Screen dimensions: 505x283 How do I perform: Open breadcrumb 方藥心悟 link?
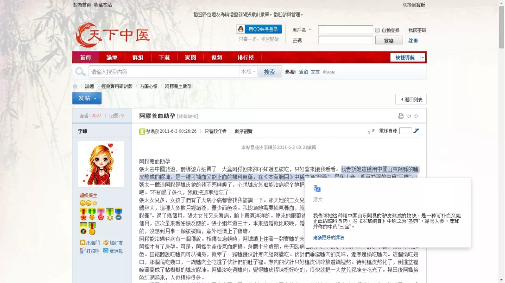(148, 86)
